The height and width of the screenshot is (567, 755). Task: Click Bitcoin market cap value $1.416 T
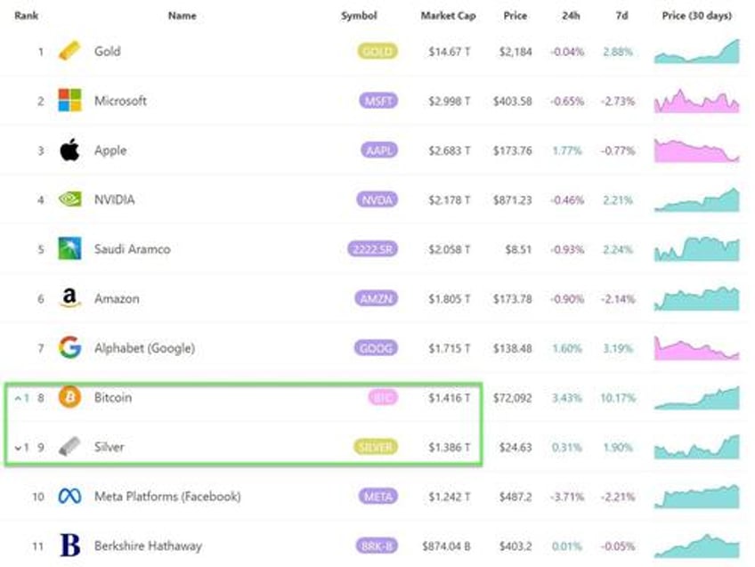click(450, 398)
